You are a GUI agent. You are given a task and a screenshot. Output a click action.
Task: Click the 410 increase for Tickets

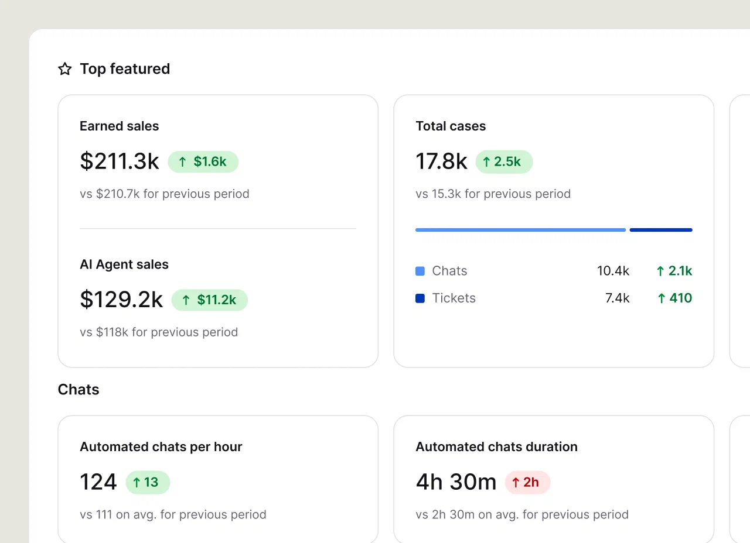tap(674, 298)
